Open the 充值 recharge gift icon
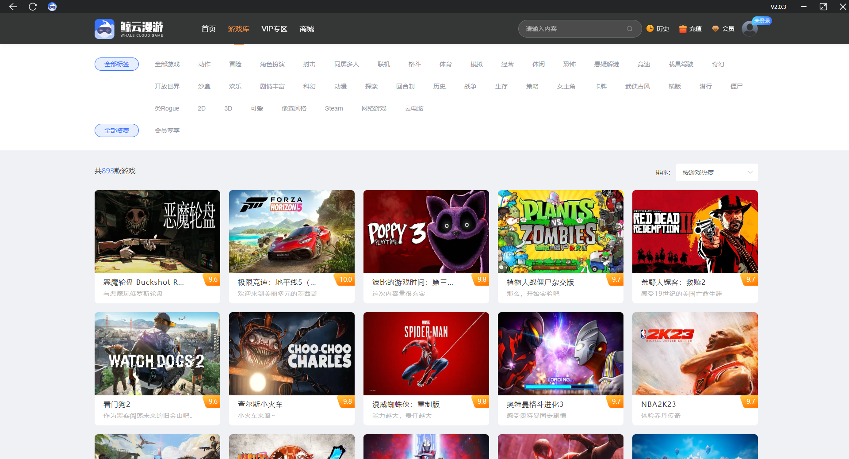The height and width of the screenshot is (459, 849). tap(683, 29)
